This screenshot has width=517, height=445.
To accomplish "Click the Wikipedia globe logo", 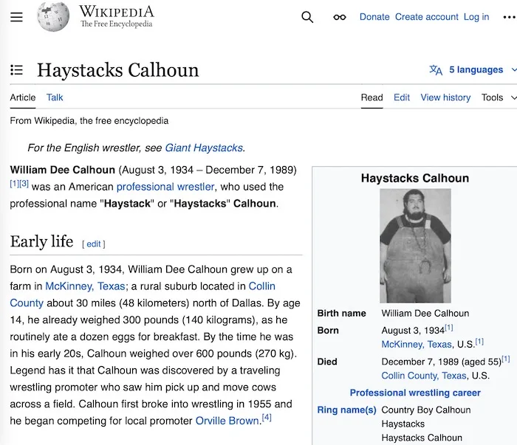I will click(53, 17).
